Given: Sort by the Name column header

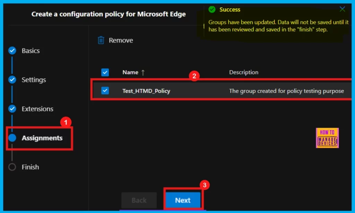Looking at the screenshot, I should coord(130,72).
